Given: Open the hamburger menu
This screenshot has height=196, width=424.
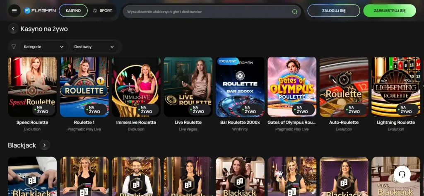Looking at the screenshot, I should (x=14, y=11).
